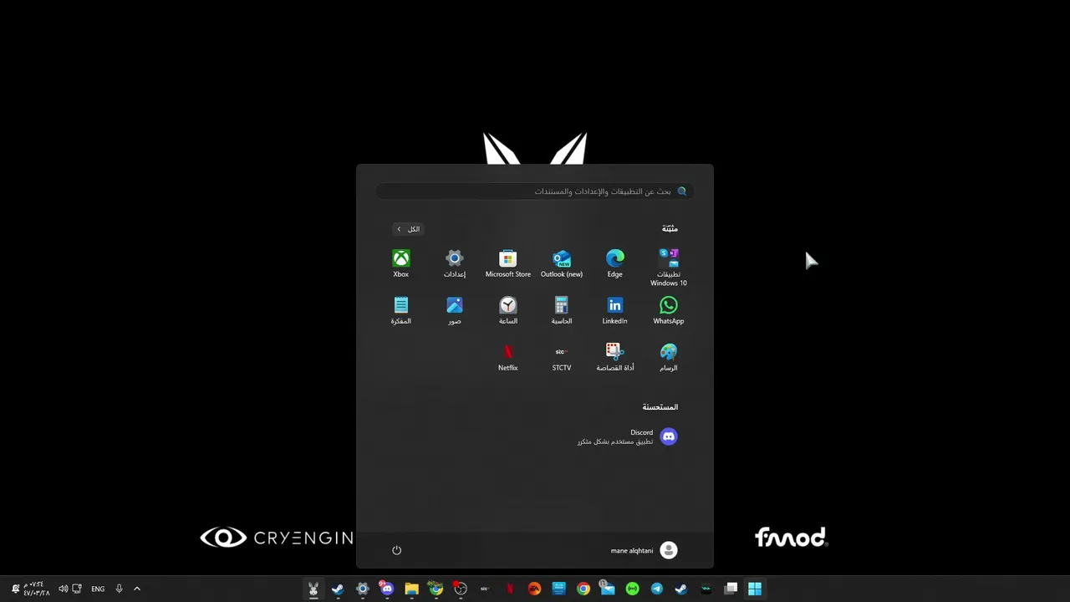The image size is (1070, 602).
Task: Open the الرسام paint app
Action: [669, 357]
